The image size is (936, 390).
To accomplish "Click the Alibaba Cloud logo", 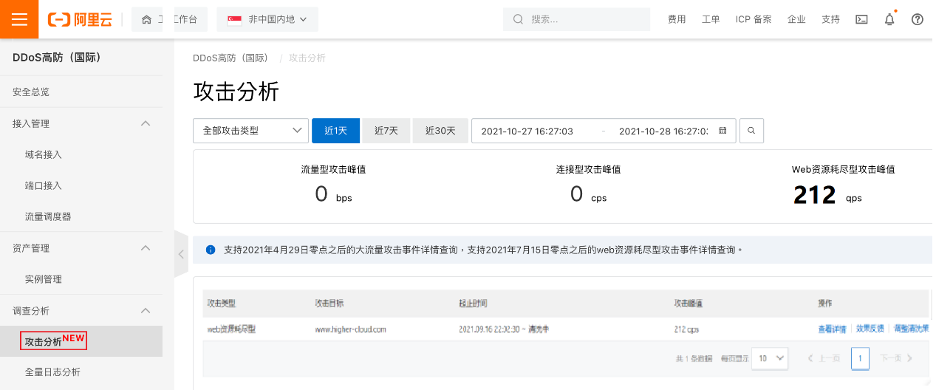I will click(80, 19).
